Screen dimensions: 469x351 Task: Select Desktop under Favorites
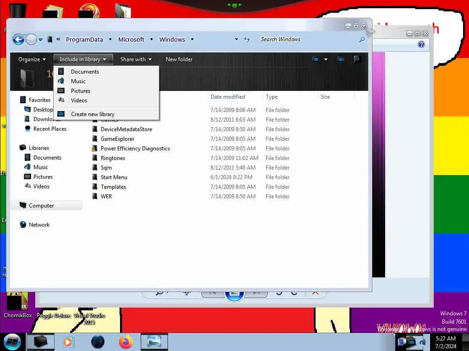pyautogui.click(x=38, y=110)
